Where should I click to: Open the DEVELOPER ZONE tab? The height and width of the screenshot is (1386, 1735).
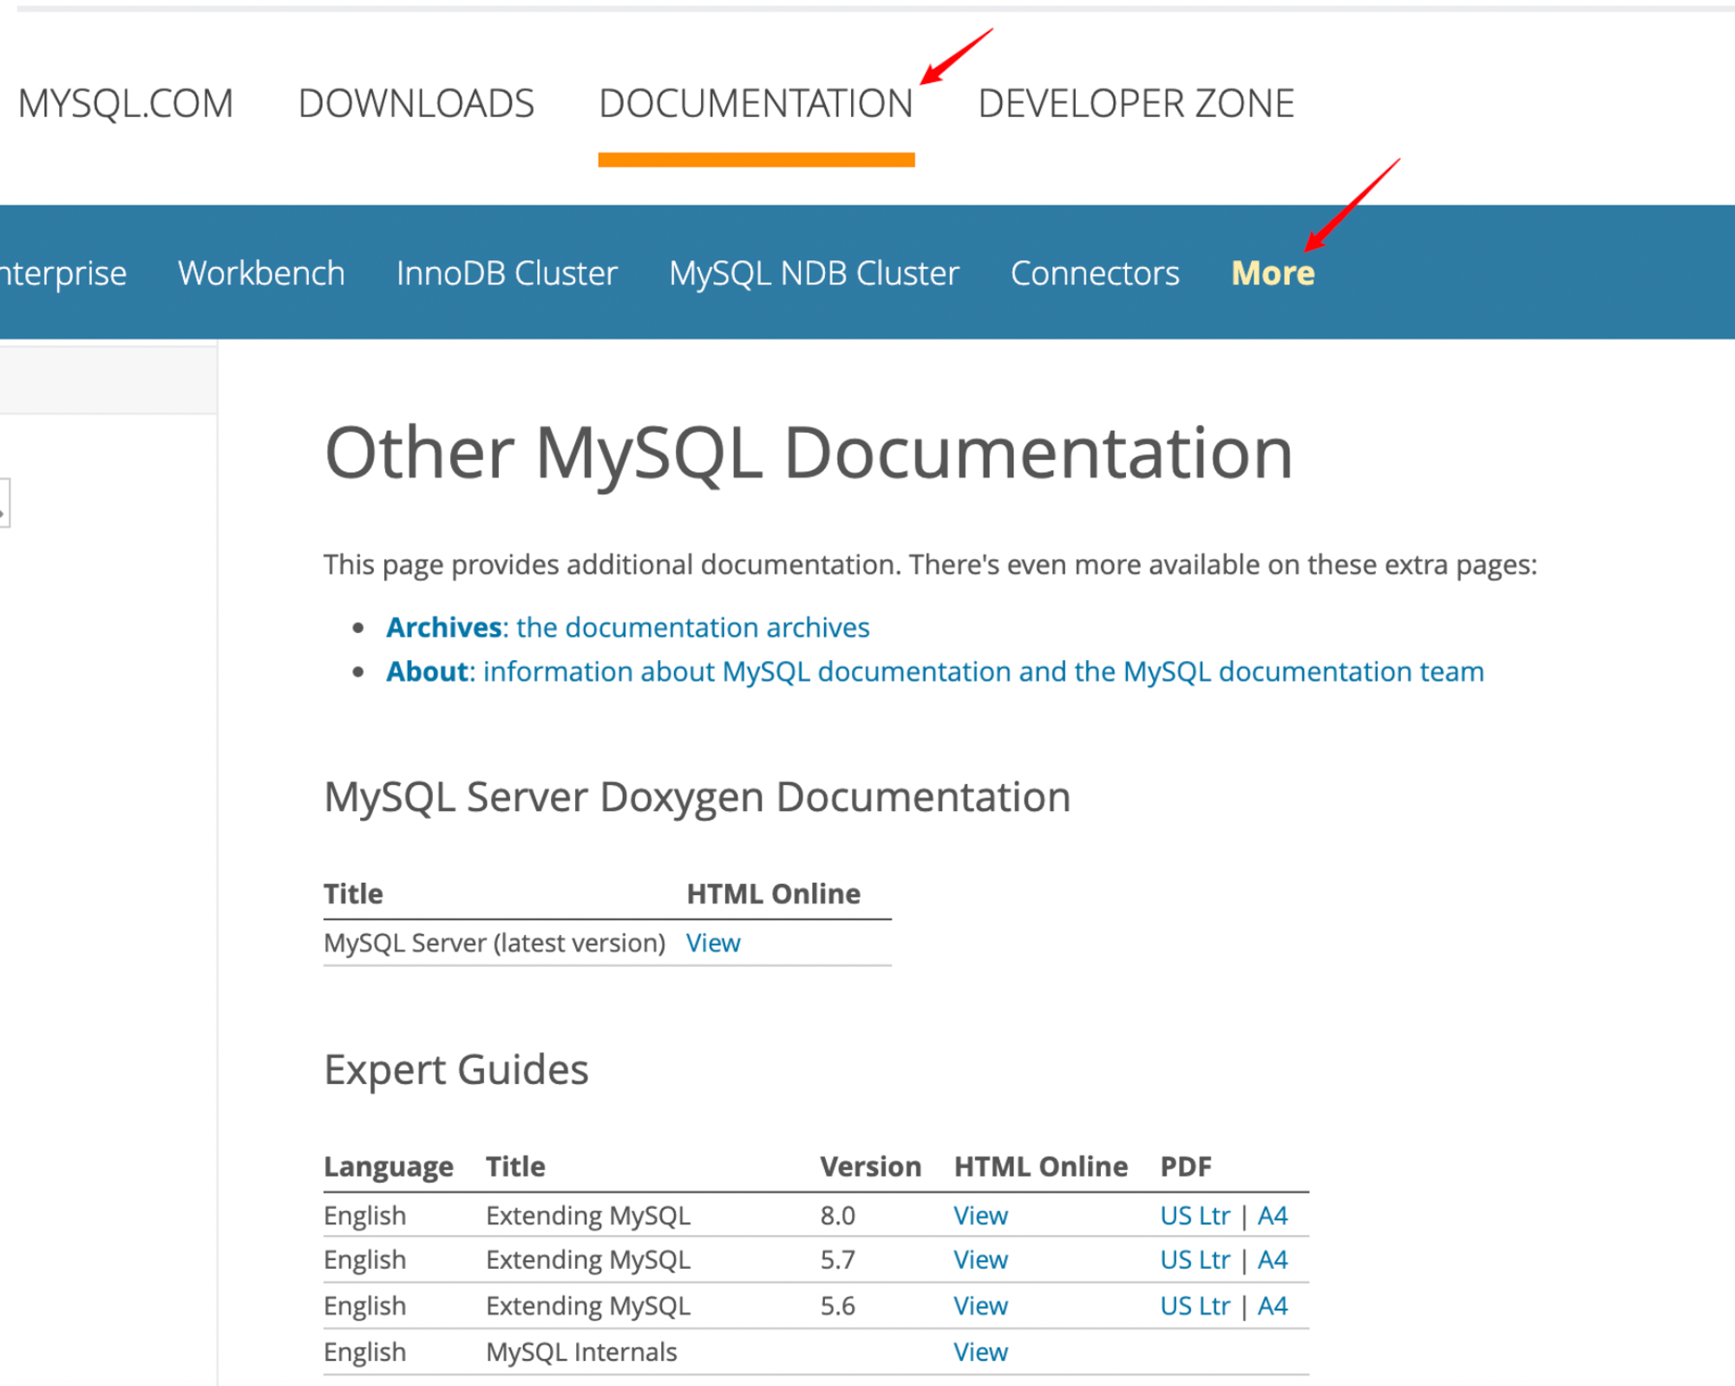coord(1136,104)
